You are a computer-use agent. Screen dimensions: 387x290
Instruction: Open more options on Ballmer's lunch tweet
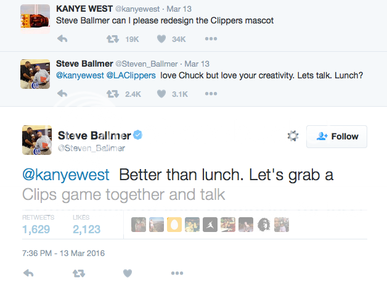[x=211, y=94]
